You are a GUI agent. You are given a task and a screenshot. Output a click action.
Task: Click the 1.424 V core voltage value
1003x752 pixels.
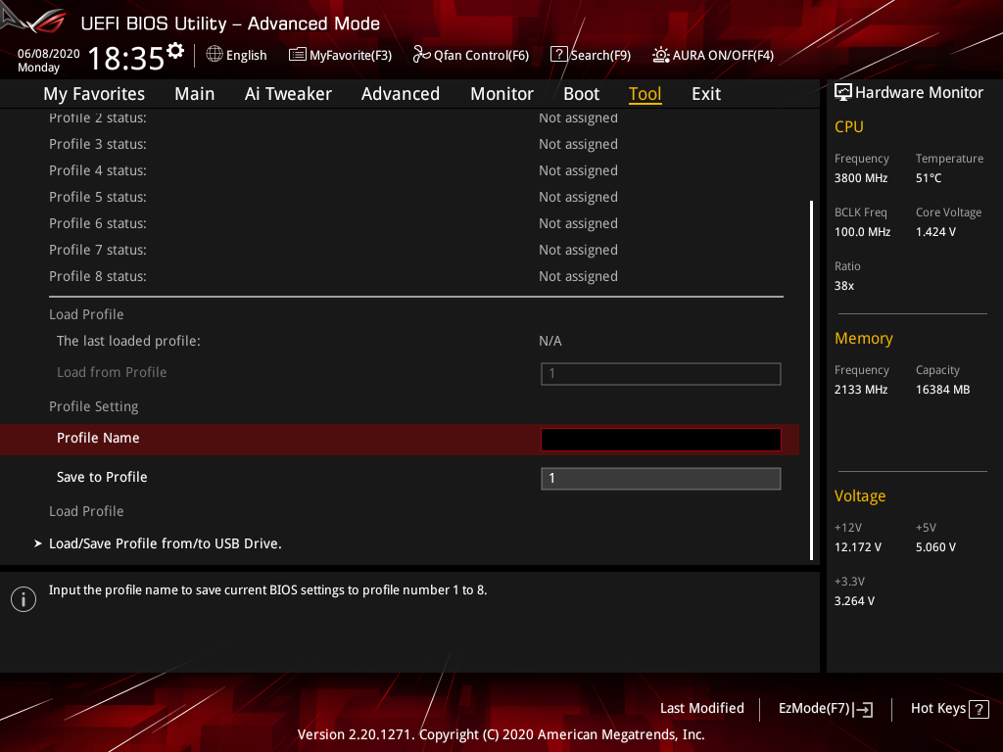pos(935,231)
